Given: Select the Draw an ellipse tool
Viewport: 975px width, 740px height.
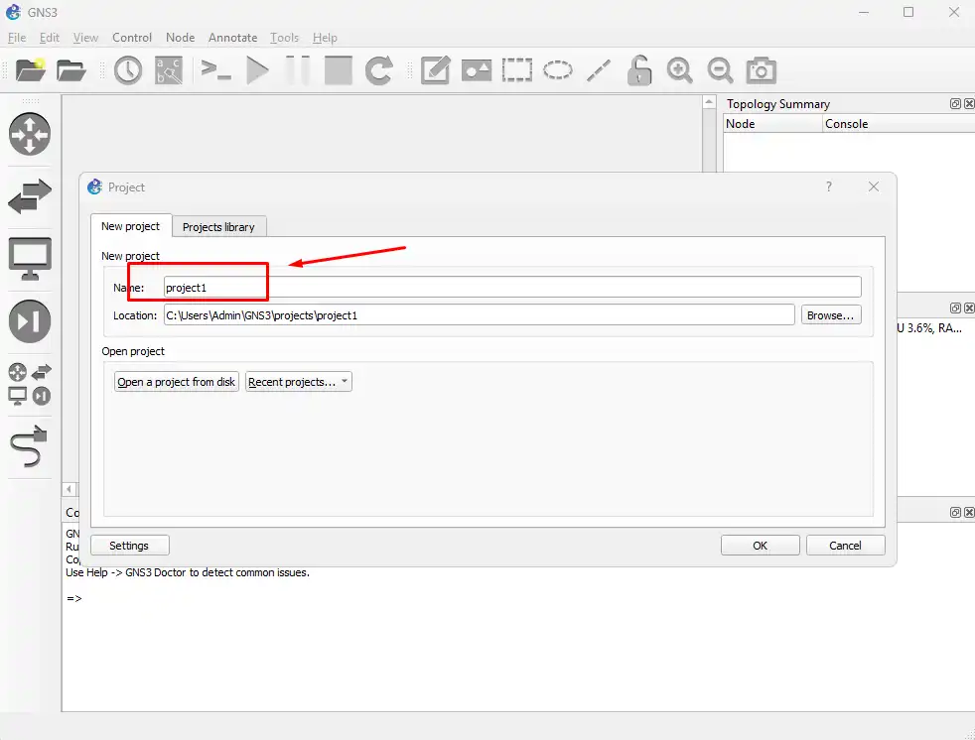Looking at the screenshot, I should pos(558,70).
